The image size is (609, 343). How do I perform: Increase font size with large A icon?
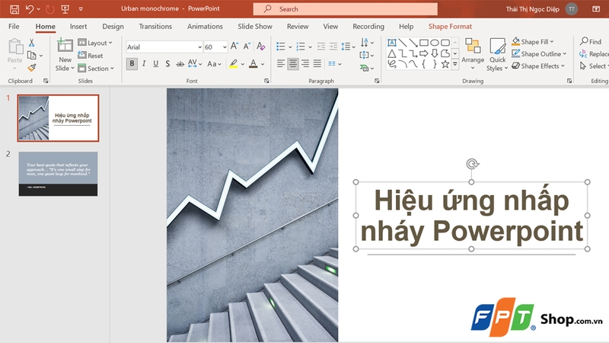click(x=234, y=46)
